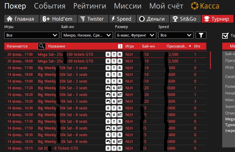Open the Размер dropdown showing 6-макс, Фулринг

(136, 35)
